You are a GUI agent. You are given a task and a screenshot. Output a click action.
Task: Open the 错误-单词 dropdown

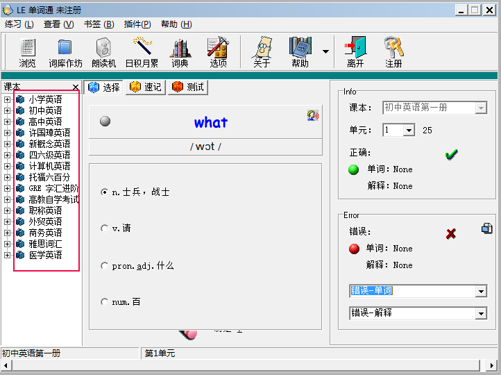pos(481,291)
